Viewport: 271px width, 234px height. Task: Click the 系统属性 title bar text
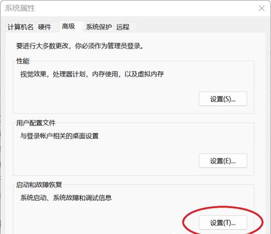tap(20, 8)
